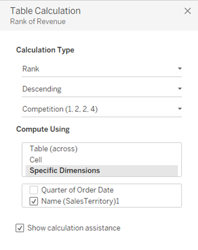
Task: Click the Table Calculation dialog title
Action: coord(45,11)
